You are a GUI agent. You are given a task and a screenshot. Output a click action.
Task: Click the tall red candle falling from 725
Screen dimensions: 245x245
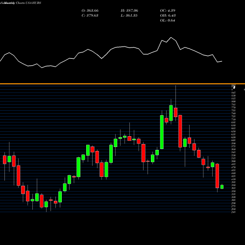click(180, 131)
